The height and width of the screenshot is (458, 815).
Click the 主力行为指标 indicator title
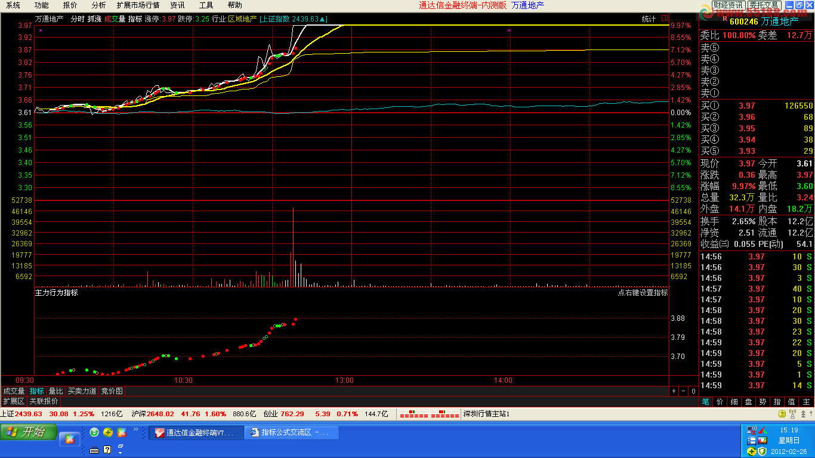click(x=56, y=293)
